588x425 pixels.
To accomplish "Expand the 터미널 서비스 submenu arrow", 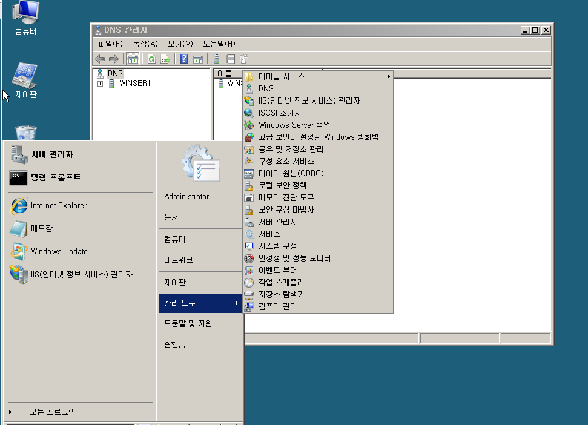I will coord(389,76).
